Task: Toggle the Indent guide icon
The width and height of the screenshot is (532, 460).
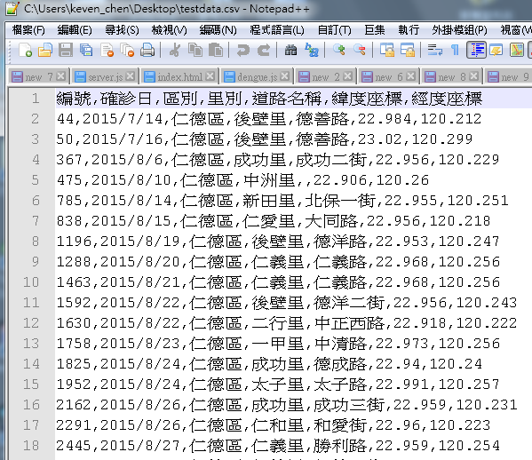Action: pyautogui.click(x=476, y=51)
